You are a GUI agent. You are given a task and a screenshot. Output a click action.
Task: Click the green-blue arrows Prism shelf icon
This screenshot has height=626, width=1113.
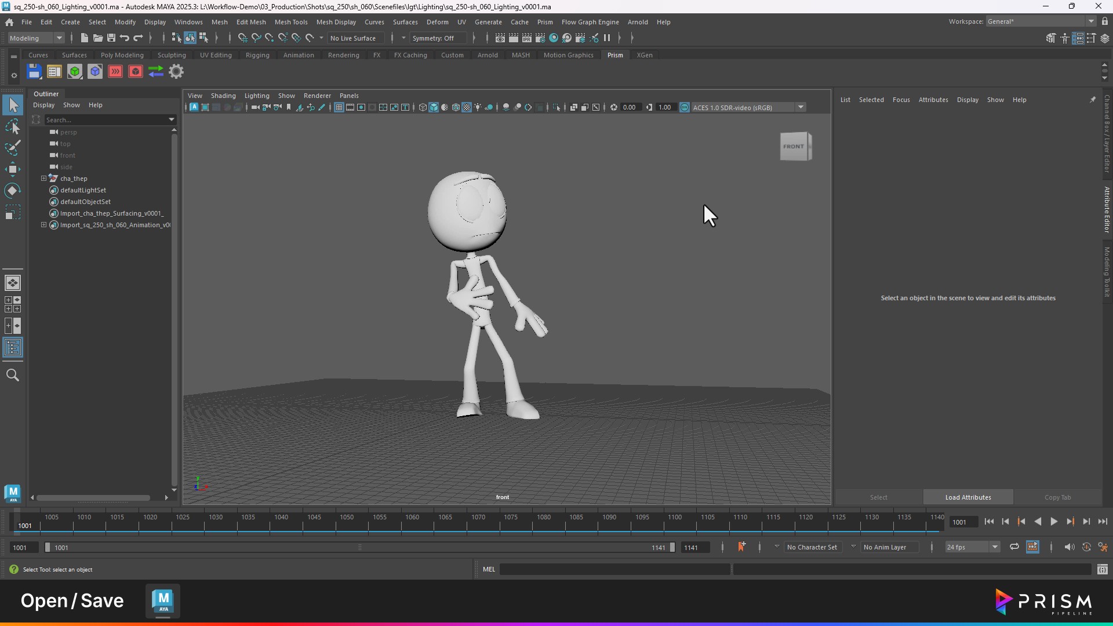(x=156, y=71)
